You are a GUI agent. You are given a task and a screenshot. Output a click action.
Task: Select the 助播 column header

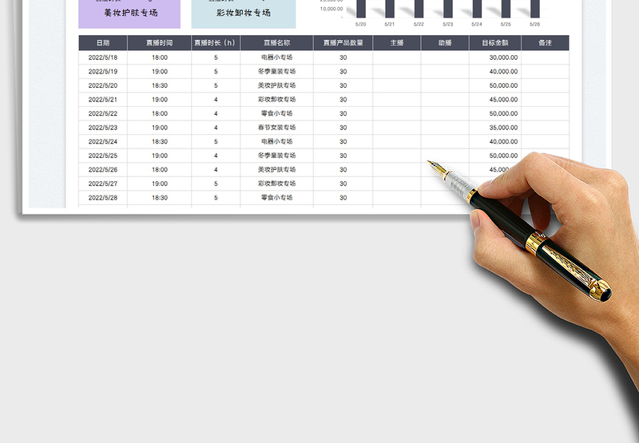tap(445, 43)
